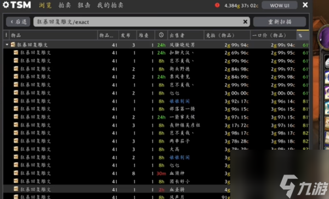
Task: Click the bid price 3g 78s 28c
Action: pyautogui.click(x=236, y=141)
